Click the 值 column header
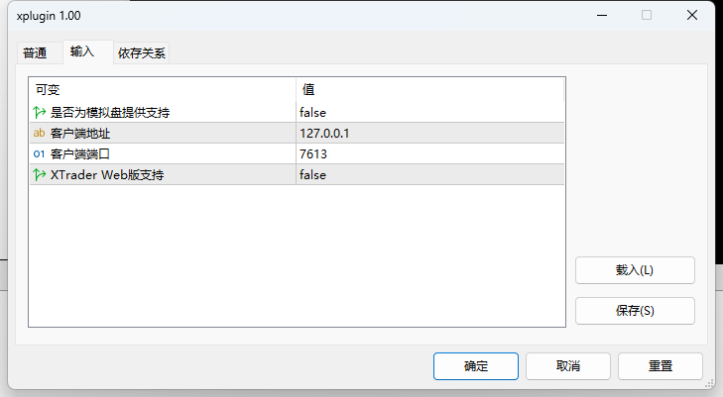This screenshot has height=397, width=723. (429, 89)
